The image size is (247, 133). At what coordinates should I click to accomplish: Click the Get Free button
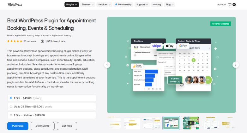point(67,126)
